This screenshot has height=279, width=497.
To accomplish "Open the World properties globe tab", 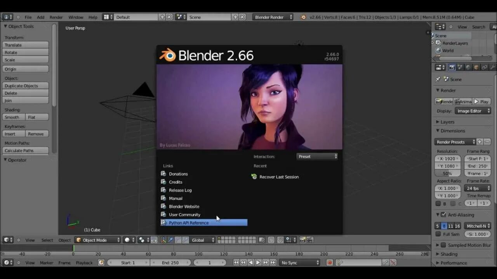I will (x=468, y=67).
